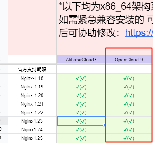The image size is (153, 143).
Task: Click the fill handle of the selected cell
Action: pos(104,125)
